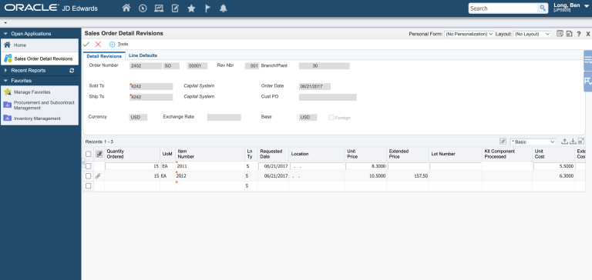This screenshot has height=280, width=592.
Task: Open the Layout dropdown
Action: click(533, 34)
